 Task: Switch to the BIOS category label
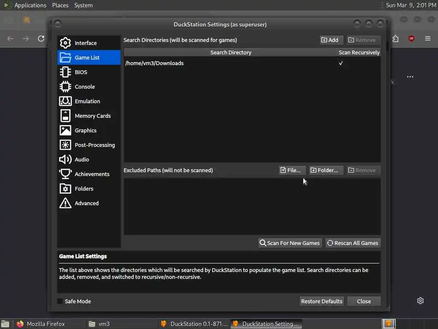coord(81,72)
